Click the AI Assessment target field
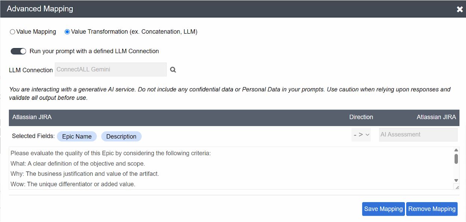Viewport: 466px width, 222px height. [x=418, y=135]
